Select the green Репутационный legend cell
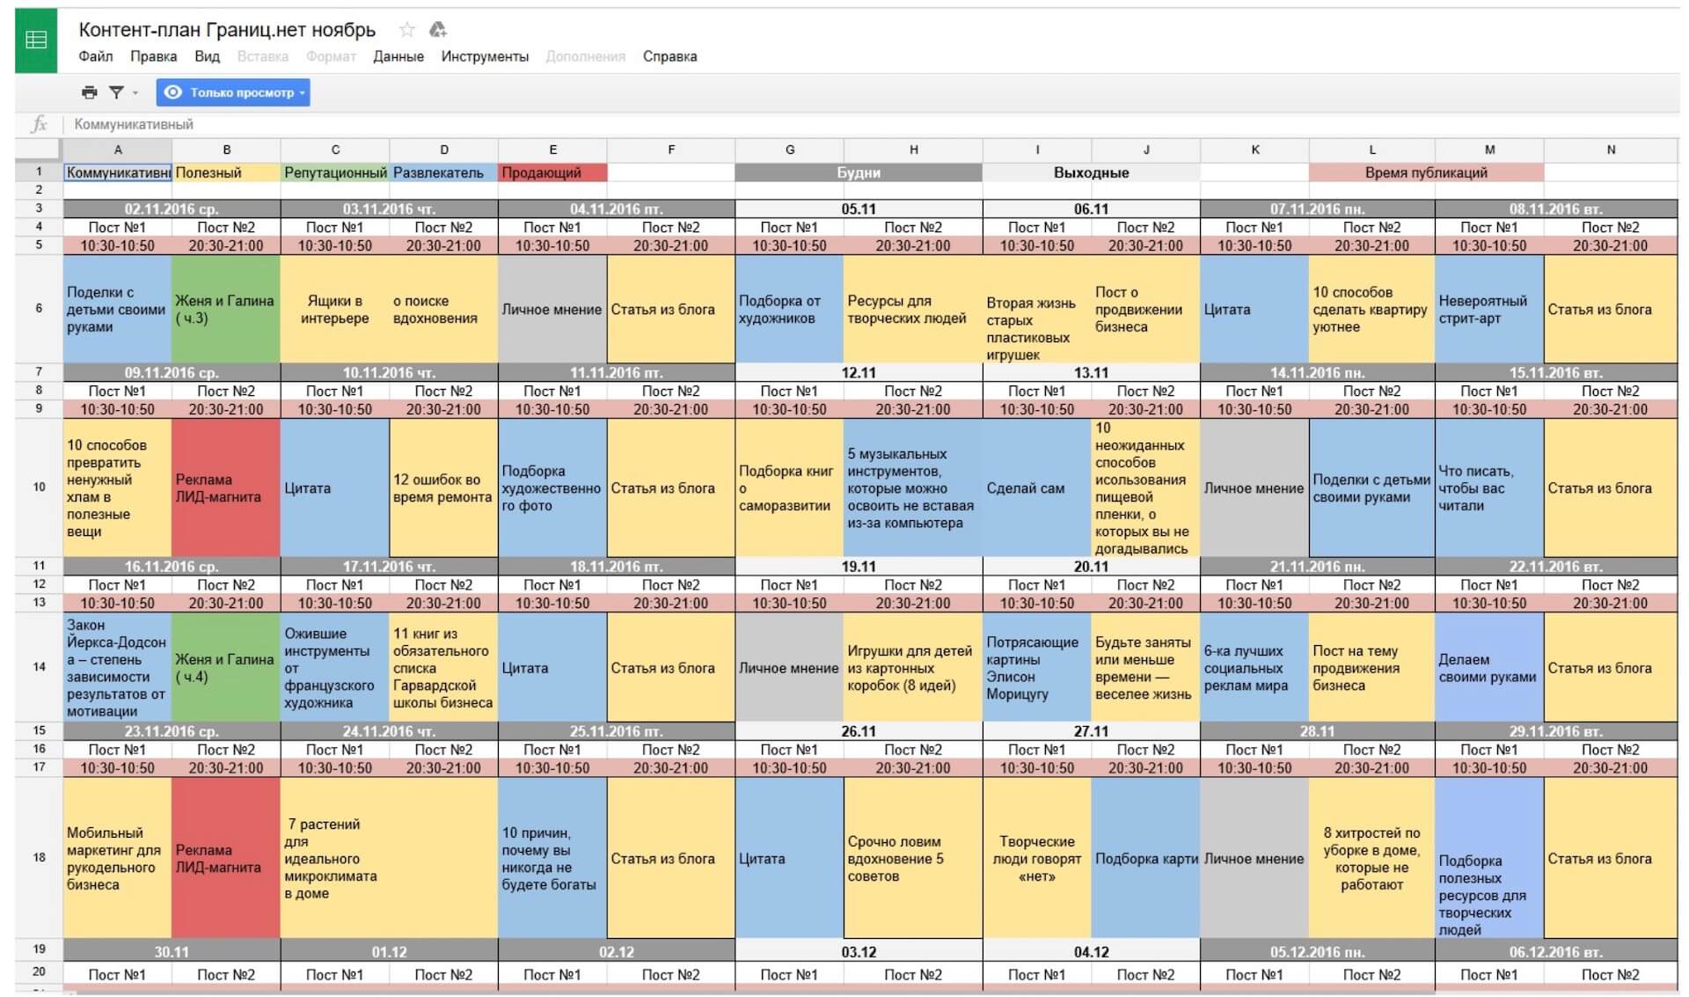 pos(334,172)
